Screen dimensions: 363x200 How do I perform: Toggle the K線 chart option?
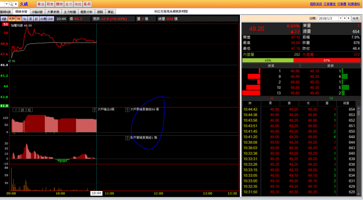coord(4,19)
